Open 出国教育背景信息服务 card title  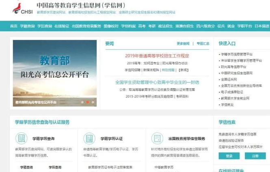click(187, 139)
